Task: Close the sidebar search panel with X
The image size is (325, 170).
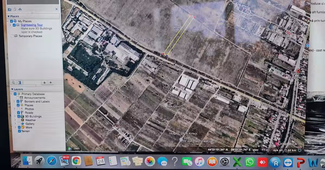Action: pyautogui.click(x=57, y=9)
